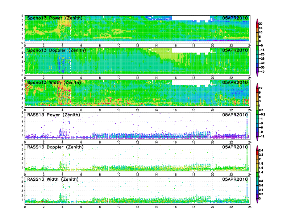287x222 pixels.
Task: Click the 0.6 label on the bottom color scale
Action: (x=261, y=186)
